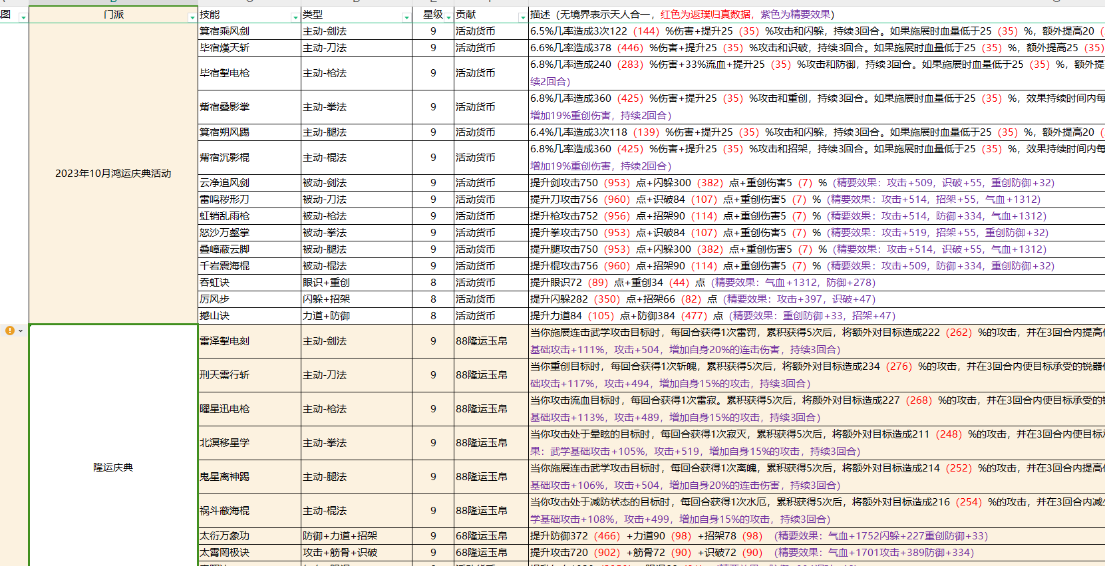Image resolution: width=1105 pixels, height=566 pixels.
Task: Click the orange error warning icon
Action: tap(9, 331)
